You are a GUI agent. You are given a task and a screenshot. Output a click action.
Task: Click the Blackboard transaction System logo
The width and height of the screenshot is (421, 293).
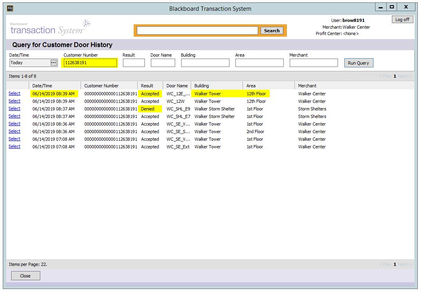(x=50, y=28)
